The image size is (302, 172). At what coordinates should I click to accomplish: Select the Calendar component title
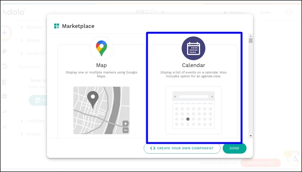click(x=193, y=65)
